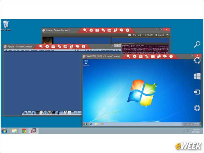
Task: Open toolbox icon in Apple ScreenConnect toolbar
Action: [x=53, y=47]
